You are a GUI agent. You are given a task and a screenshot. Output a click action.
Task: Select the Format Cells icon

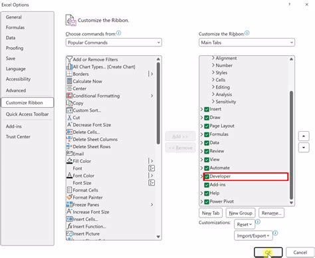click(70, 190)
